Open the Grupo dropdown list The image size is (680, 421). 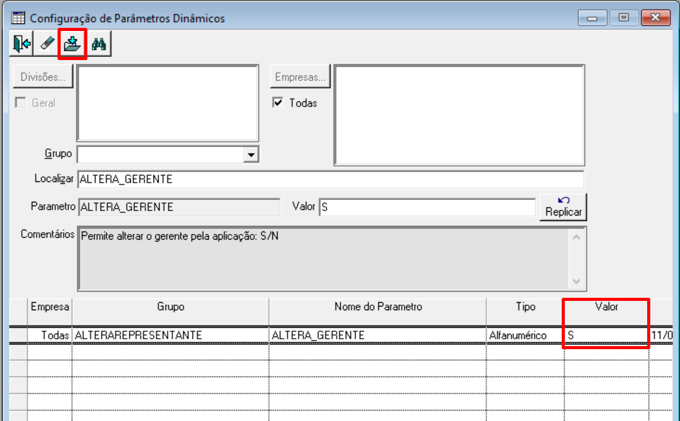click(x=251, y=155)
